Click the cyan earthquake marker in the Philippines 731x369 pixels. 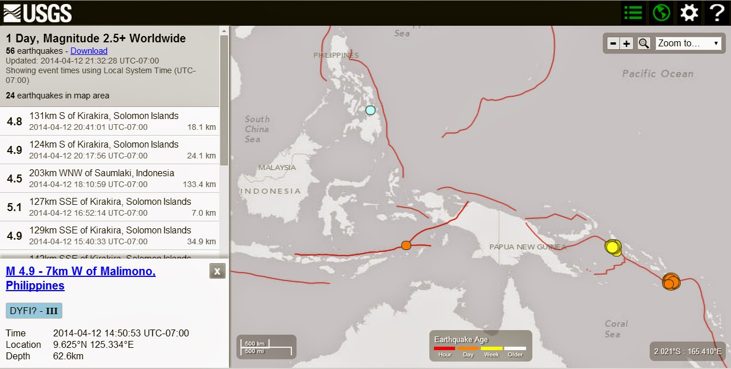(370, 109)
